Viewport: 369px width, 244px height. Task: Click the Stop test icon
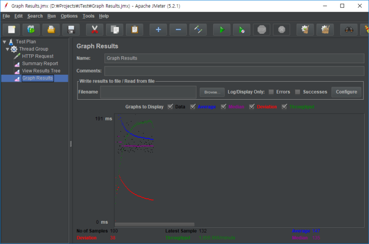262,30
